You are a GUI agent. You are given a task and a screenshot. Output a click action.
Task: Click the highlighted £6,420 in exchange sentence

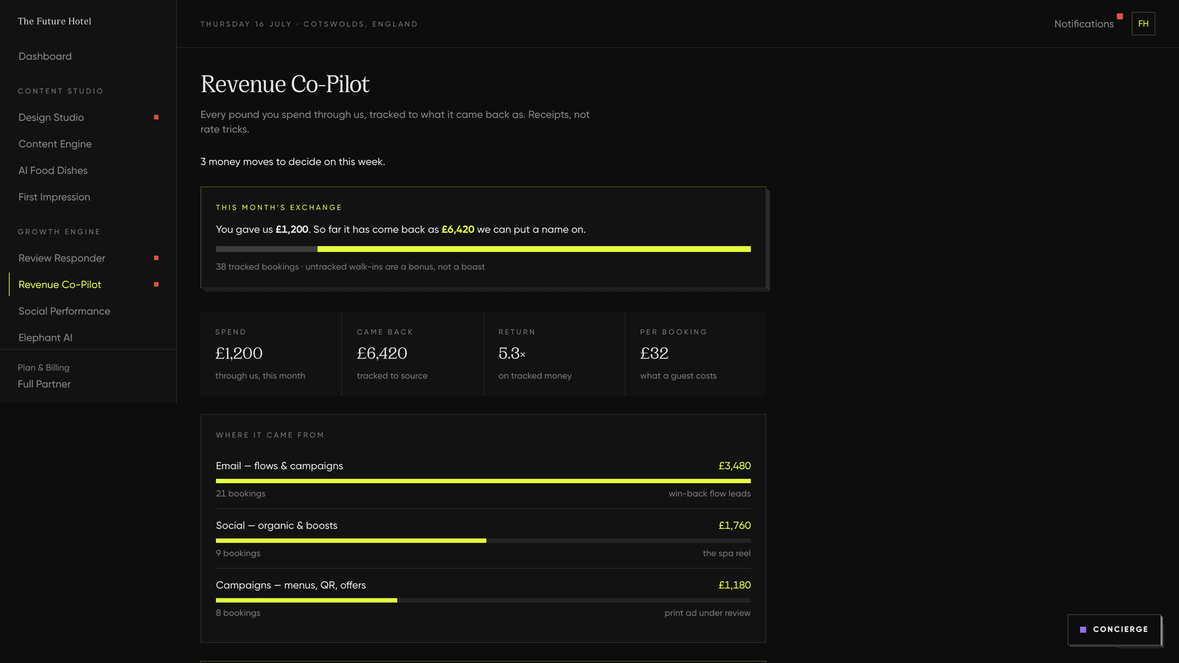(458, 229)
